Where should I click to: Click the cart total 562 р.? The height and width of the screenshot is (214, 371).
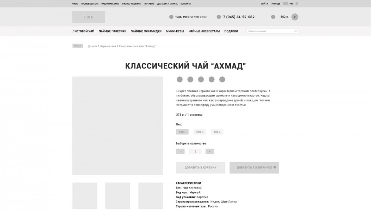click(x=285, y=17)
